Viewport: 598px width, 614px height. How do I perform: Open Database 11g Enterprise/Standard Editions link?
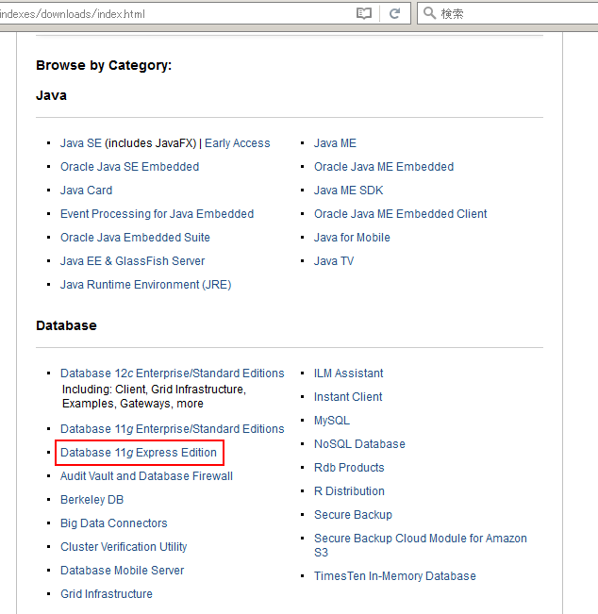[x=173, y=429]
